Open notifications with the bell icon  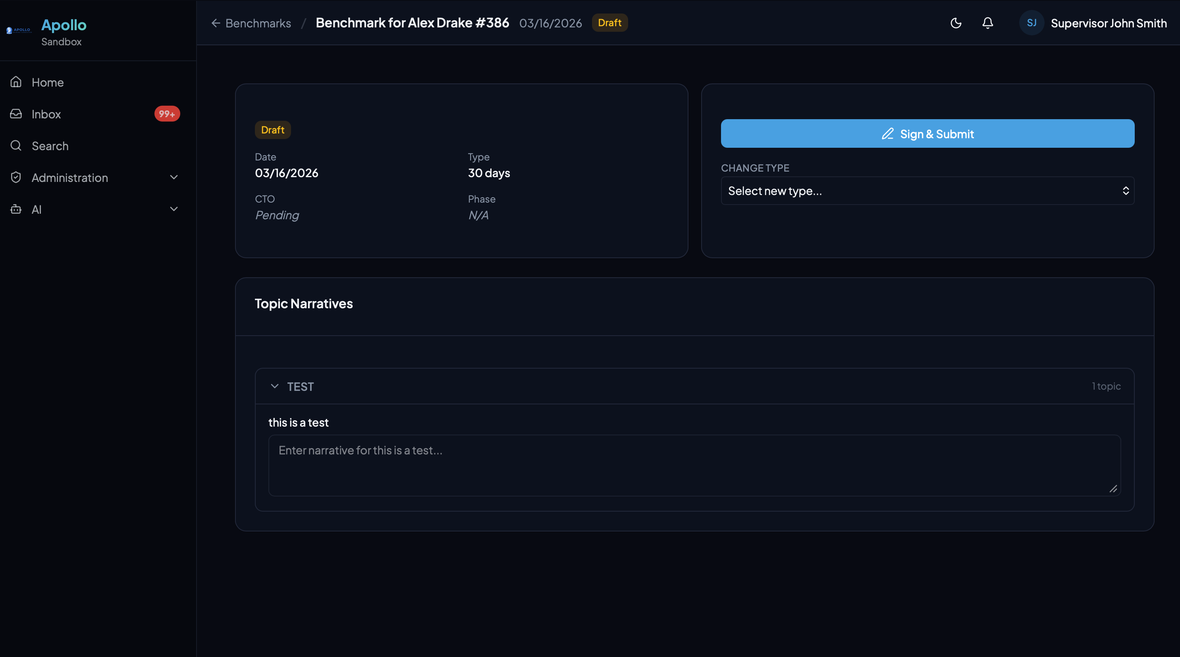(987, 23)
